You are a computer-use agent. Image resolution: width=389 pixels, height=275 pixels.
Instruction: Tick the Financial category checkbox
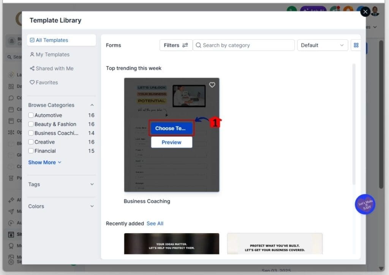point(31,151)
